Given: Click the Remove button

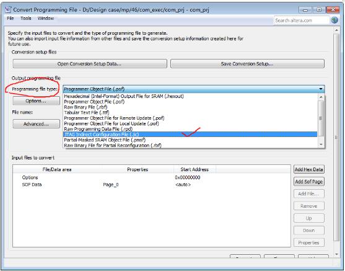Looking at the screenshot, I should point(309,206).
